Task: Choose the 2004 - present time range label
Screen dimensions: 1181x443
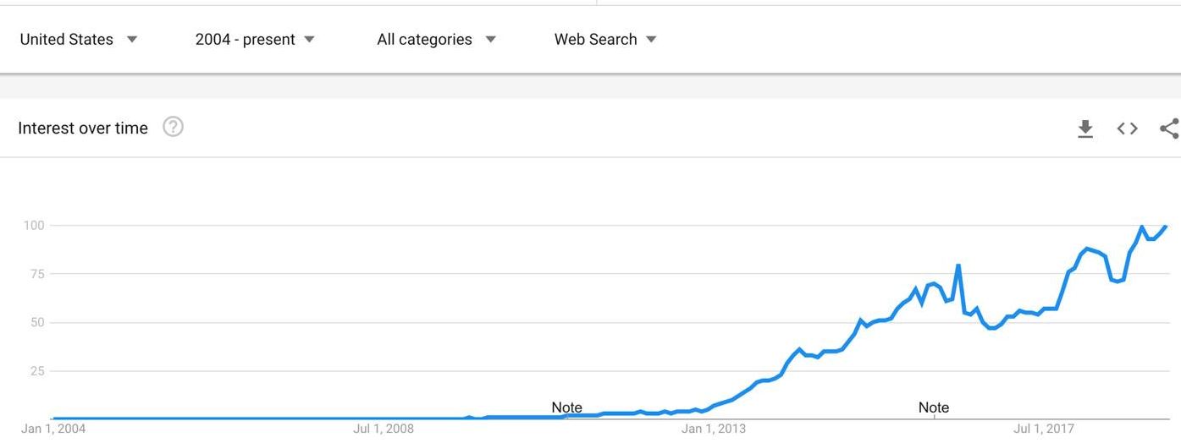Action: pyautogui.click(x=246, y=39)
